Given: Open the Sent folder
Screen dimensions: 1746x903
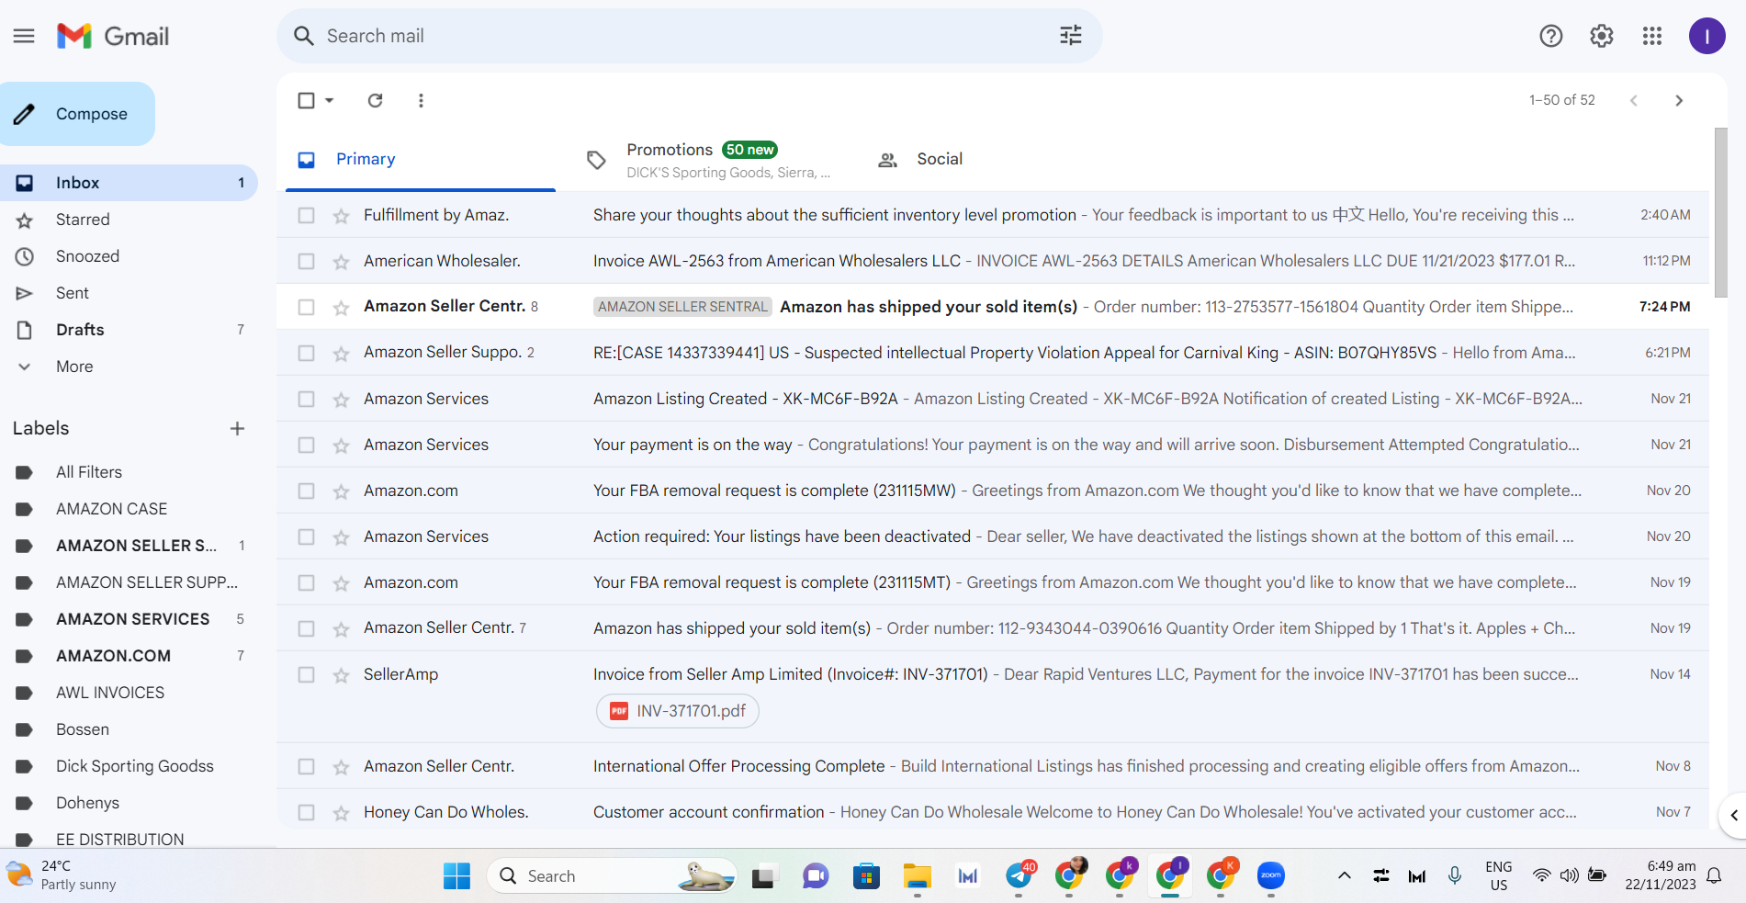Looking at the screenshot, I should click(129, 293).
